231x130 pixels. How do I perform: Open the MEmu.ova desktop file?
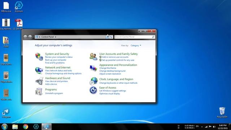point(6,7)
